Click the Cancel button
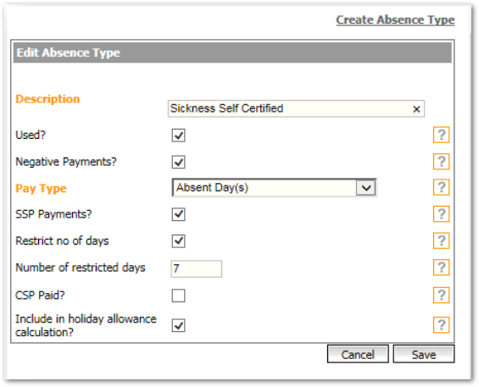This screenshot has width=479, height=387. pyautogui.click(x=358, y=354)
